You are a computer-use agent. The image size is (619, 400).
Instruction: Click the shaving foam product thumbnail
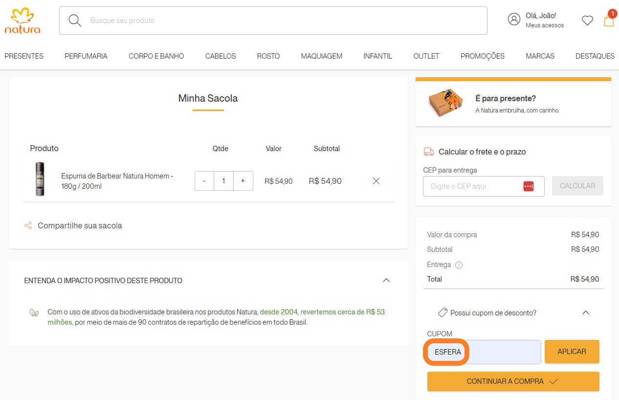pyautogui.click(x=40, y=179)
